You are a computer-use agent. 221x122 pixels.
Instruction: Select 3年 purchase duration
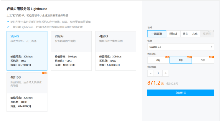[203, 60]
